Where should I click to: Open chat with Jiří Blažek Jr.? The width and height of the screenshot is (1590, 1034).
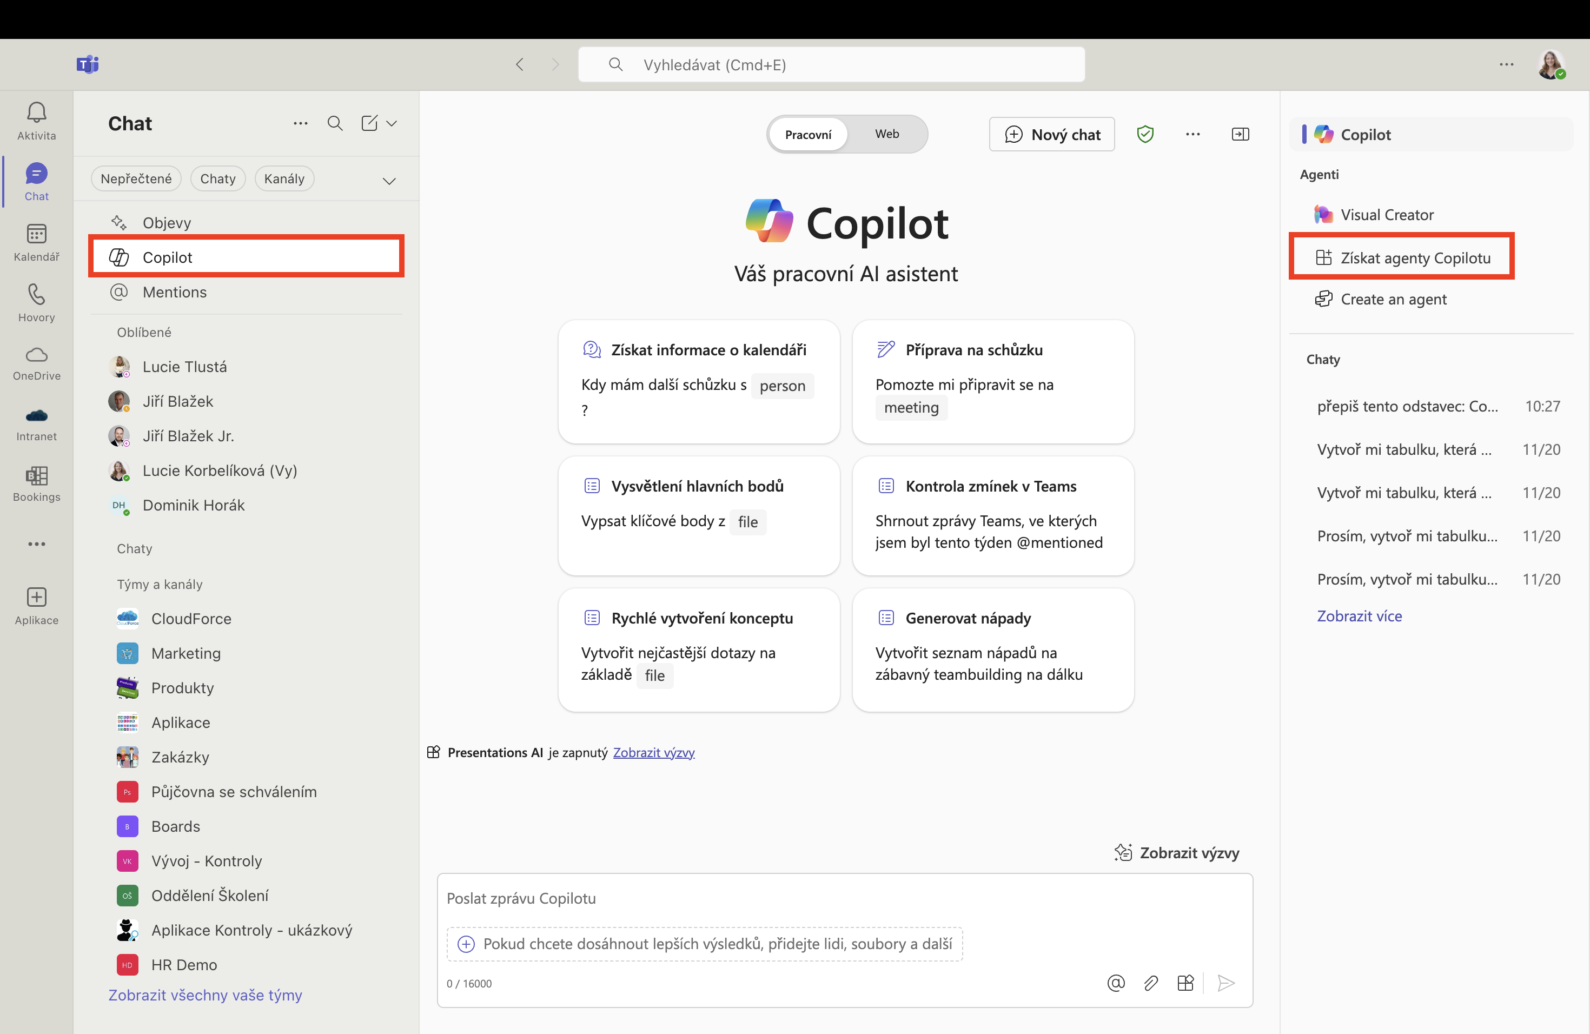point(246,436)
